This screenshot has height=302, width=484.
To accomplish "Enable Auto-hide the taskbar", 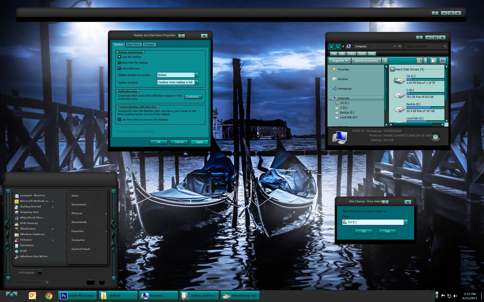I will (x=119, y=63).
